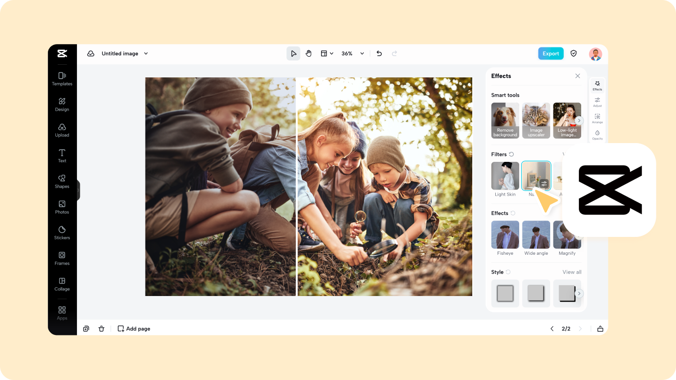The height and width of the screenshot is (380, 676).
Task: Switch to the Opacity tab
Action: click(x=597, y=135)
